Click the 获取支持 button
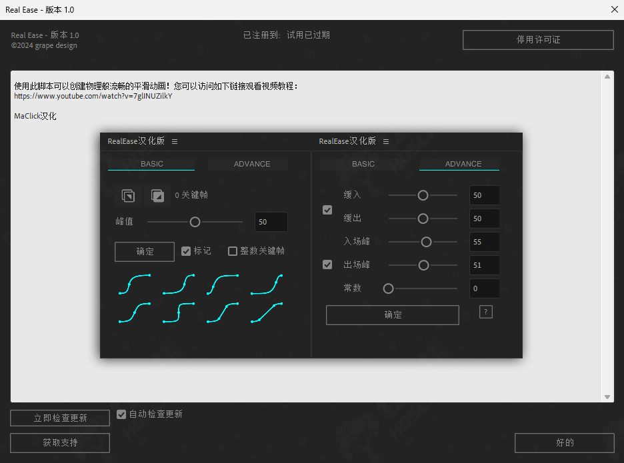The width and height of the screenshot is (624, 463). 60,443
